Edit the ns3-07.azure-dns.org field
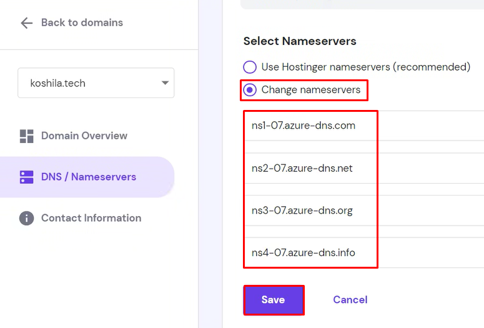This screenshot has height=328, width=484. point(364,211)
